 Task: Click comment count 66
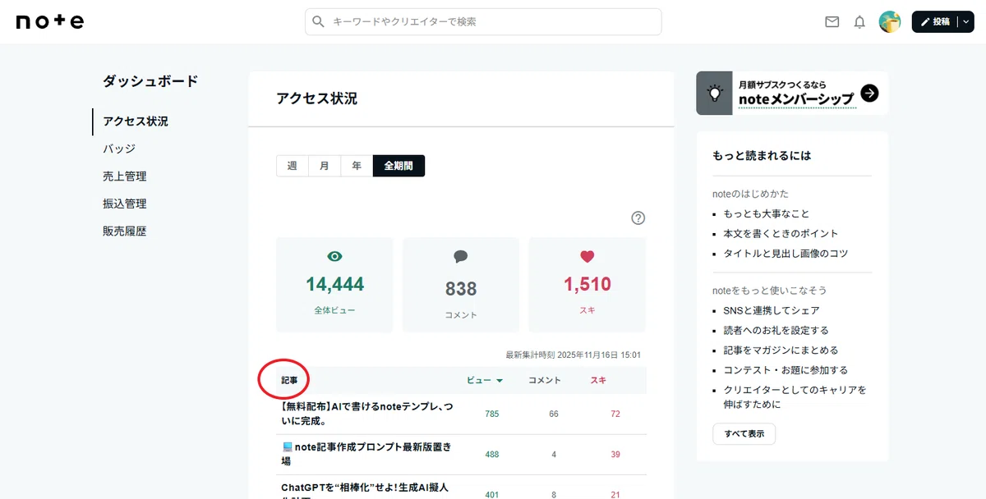pos(554,414)
